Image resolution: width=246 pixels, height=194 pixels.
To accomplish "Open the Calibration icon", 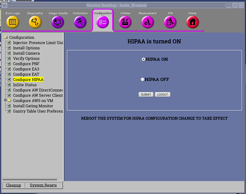I will pos(80,22).
